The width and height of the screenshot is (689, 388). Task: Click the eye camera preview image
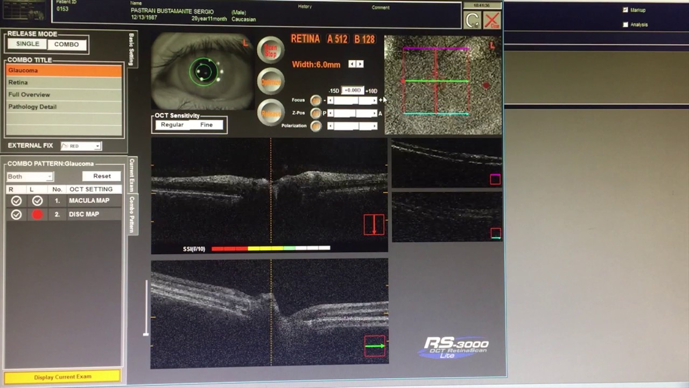(202, 72)
